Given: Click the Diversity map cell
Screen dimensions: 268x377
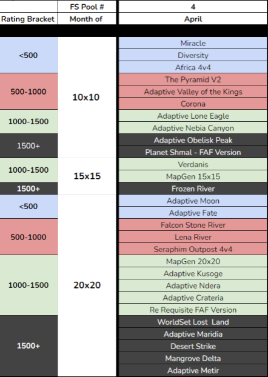Looking at the screenshot, I should pyautogui.click(x=193, y=55).
